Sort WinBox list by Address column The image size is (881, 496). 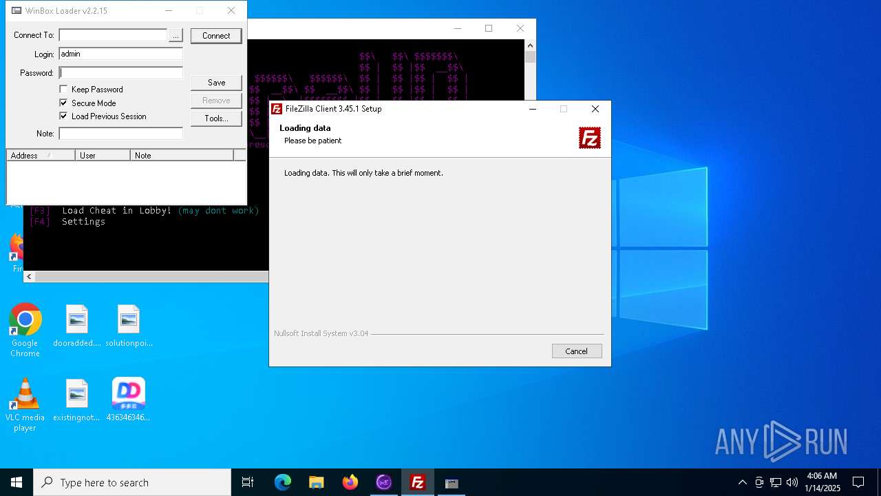[41, 156]
